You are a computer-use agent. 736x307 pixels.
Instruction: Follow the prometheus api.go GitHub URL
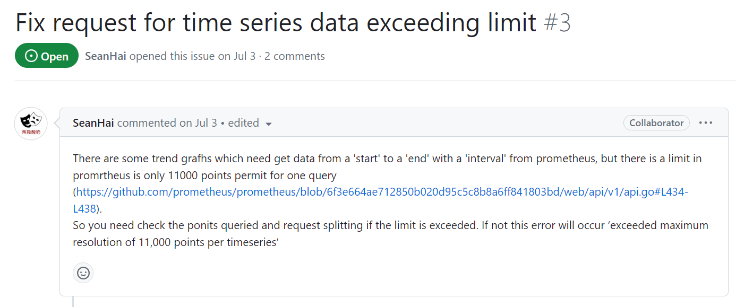[x=382, y=192]
